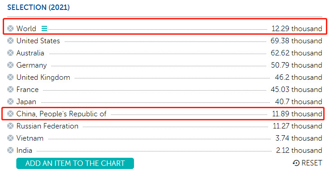Remove Australia from the selection

[10, 53]
